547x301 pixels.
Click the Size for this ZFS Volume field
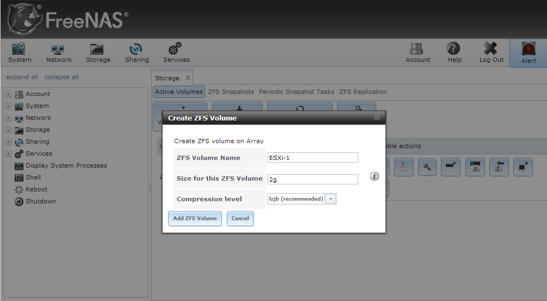click(x=313, y=179)
